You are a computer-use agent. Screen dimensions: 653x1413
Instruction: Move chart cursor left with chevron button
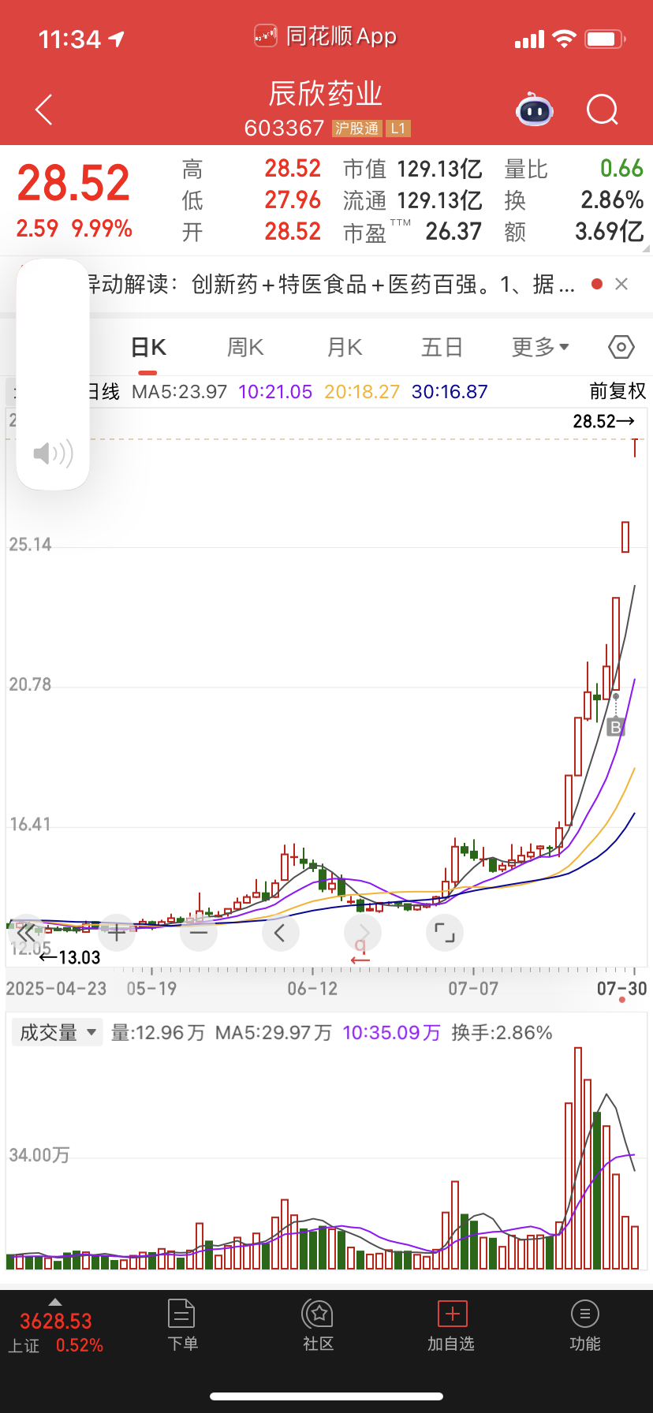pyautogui.click(x=280, y=933)
